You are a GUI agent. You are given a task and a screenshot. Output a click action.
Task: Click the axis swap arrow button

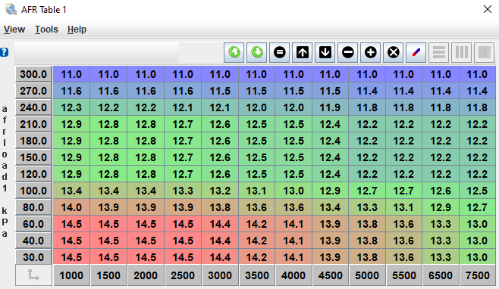pyautogui.click(x=33, y=275)
